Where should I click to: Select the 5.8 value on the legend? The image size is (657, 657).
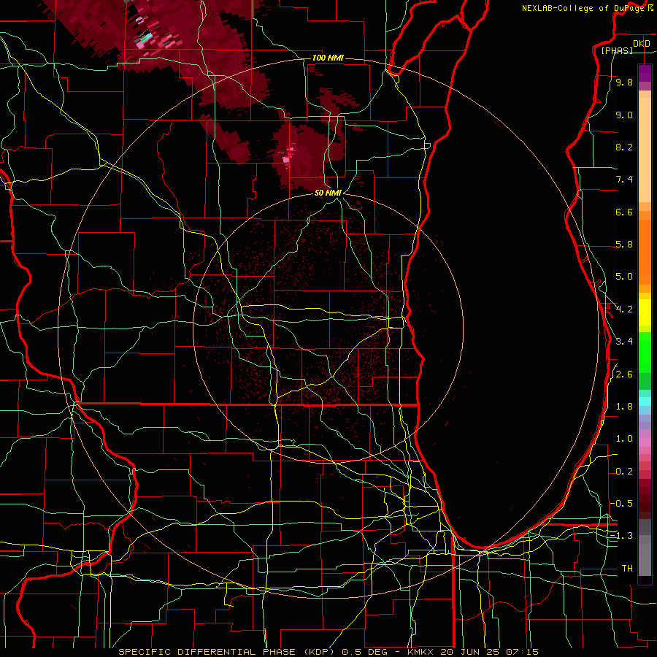[624, 245]
